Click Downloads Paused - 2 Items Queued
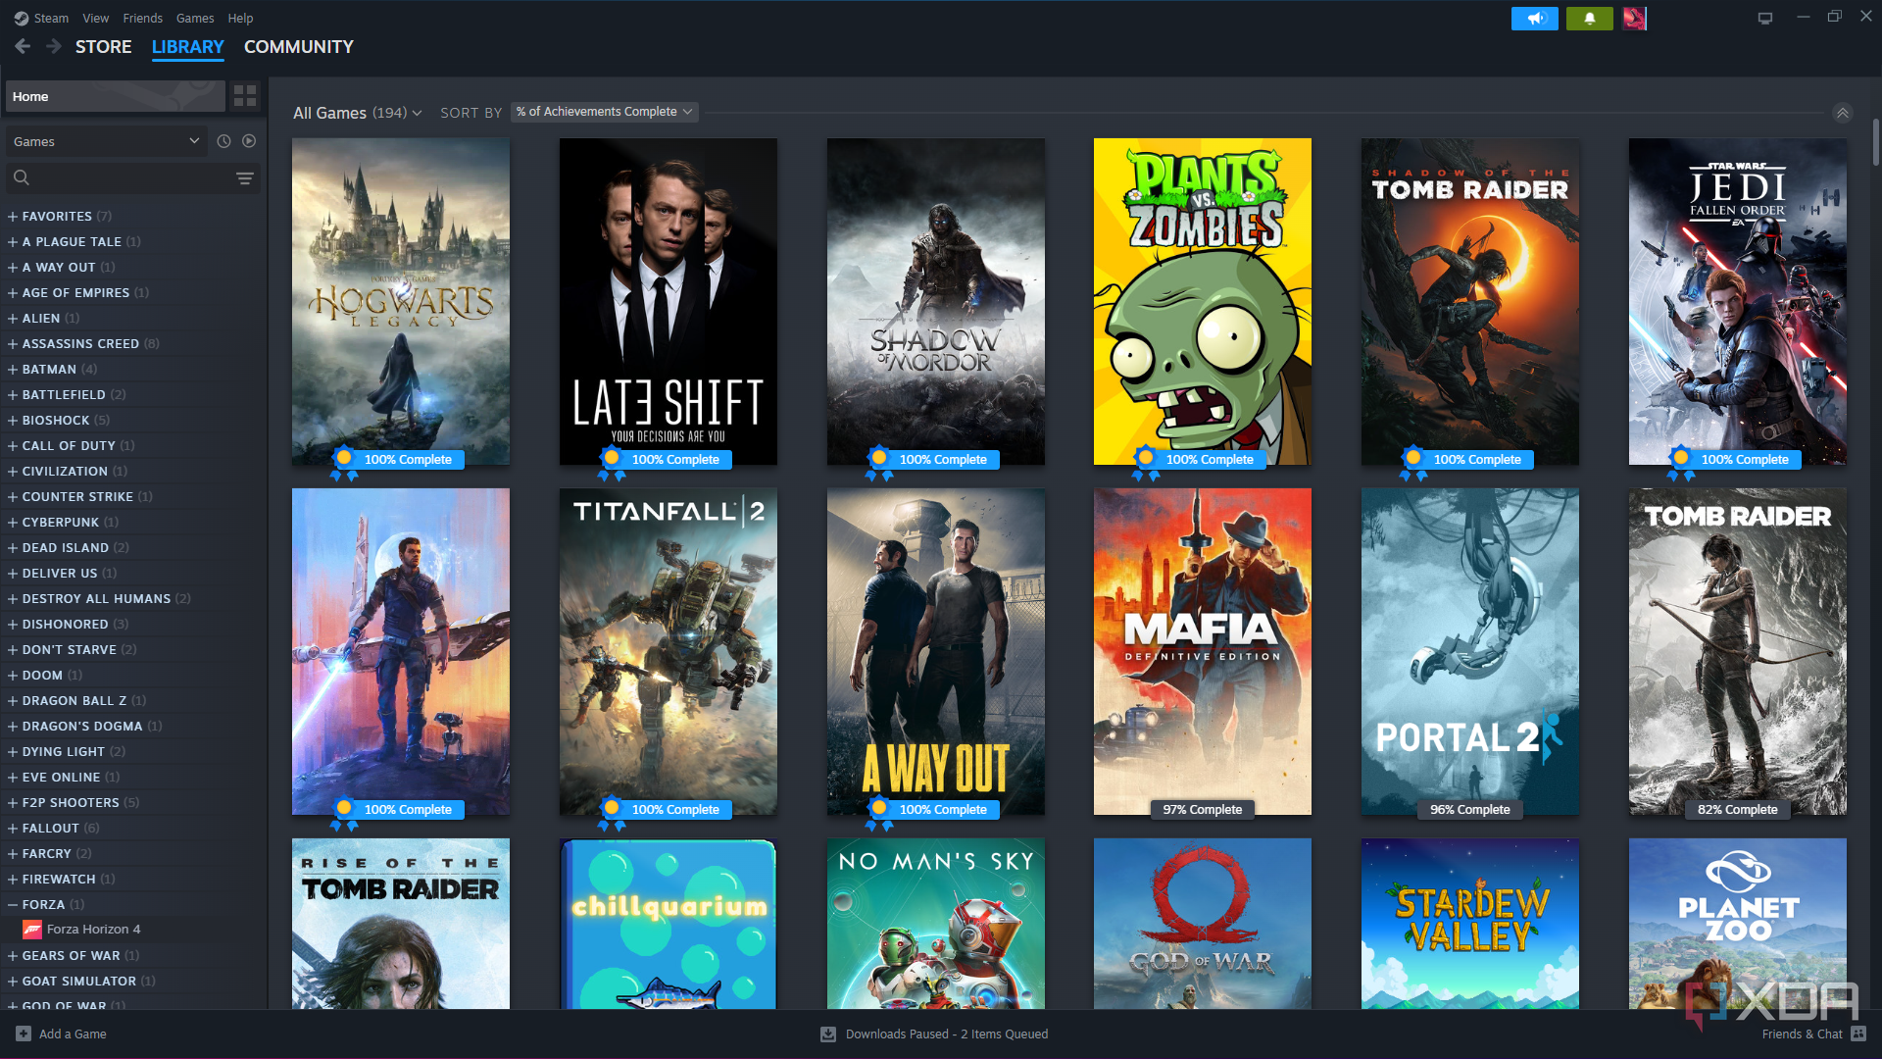 [x=946, y=1034]
